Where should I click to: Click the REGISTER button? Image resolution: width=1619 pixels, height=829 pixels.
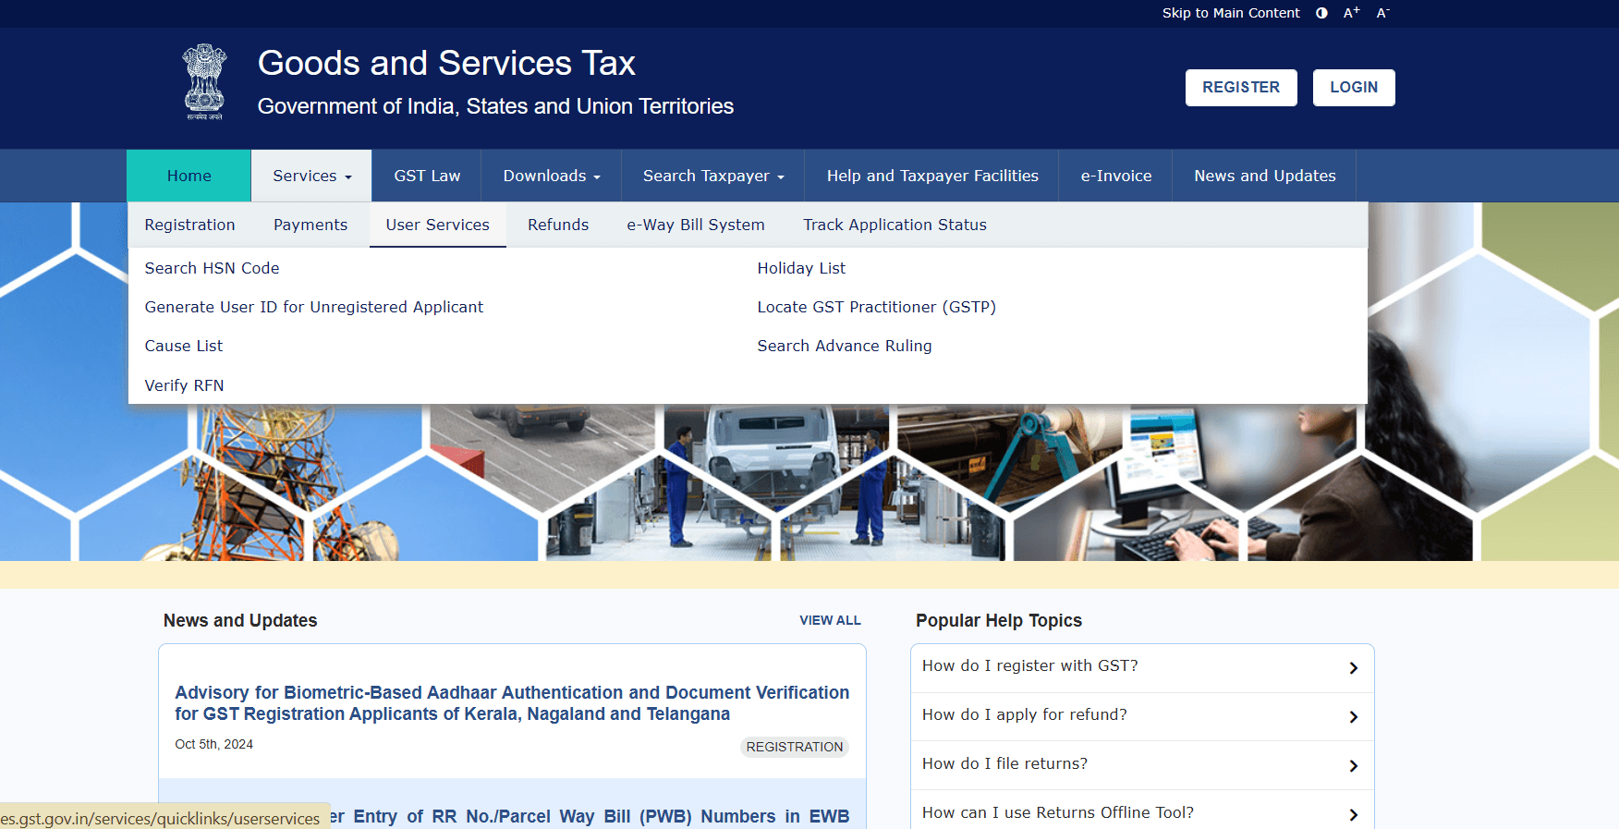pos(1241,88)
